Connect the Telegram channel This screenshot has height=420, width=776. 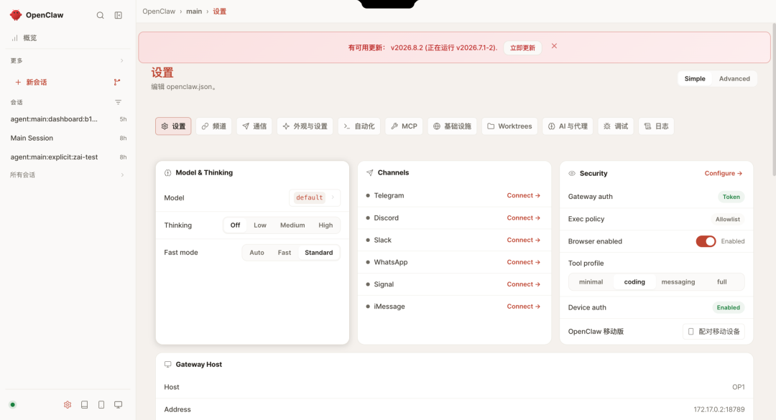[x=523, y=195]
